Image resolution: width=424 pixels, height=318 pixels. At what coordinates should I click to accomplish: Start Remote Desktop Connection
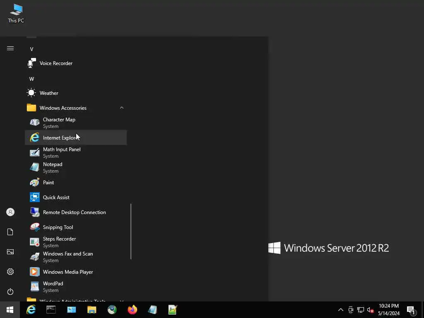pos(76,212)
